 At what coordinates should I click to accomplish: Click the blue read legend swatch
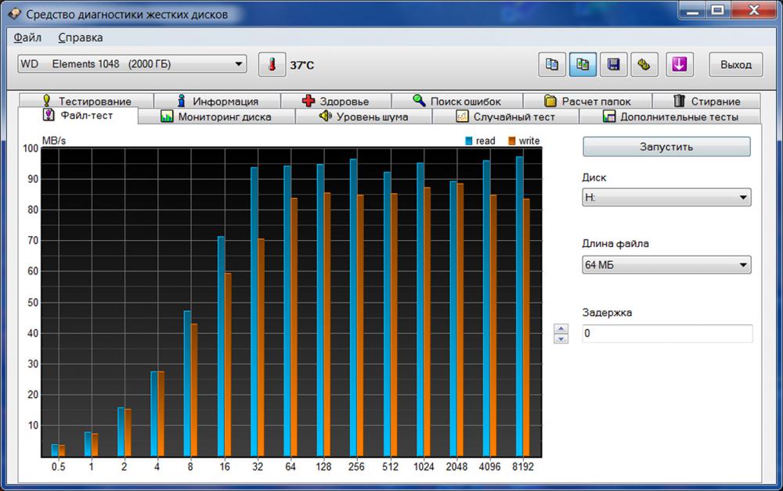[x=470, y=142]
